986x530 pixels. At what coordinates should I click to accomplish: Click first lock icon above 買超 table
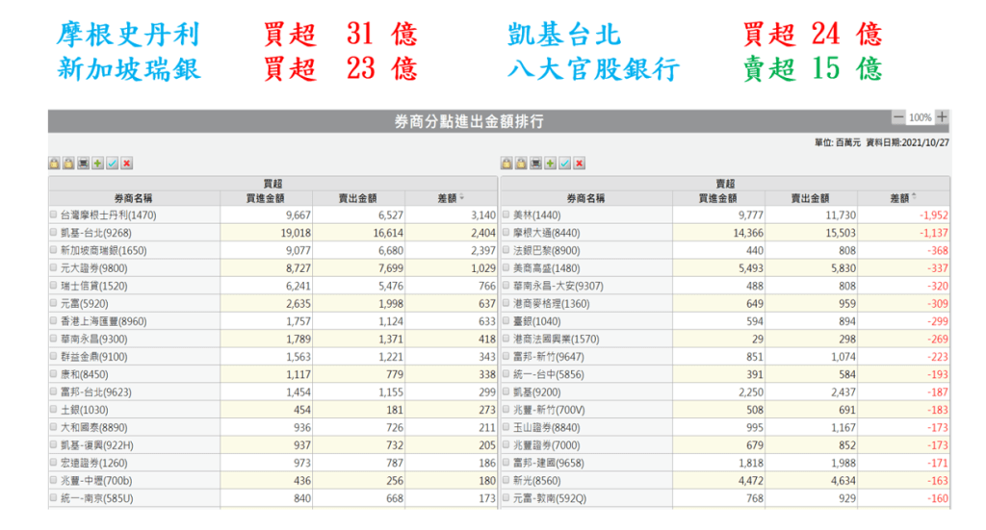tap(55, 164)
